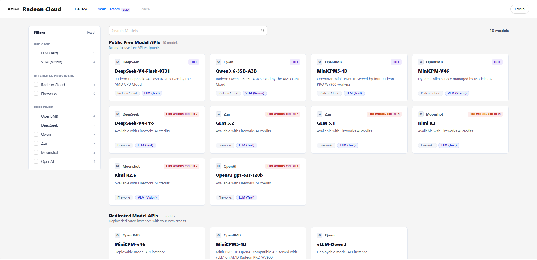Click the OpenBMB icon on MiniCPM-V46 card
537x260 pixels.
click(x=421, y=62)
